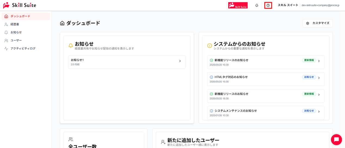Click the yellow info icon by システムからのお知らせ
345x148 pixels.
210,46
